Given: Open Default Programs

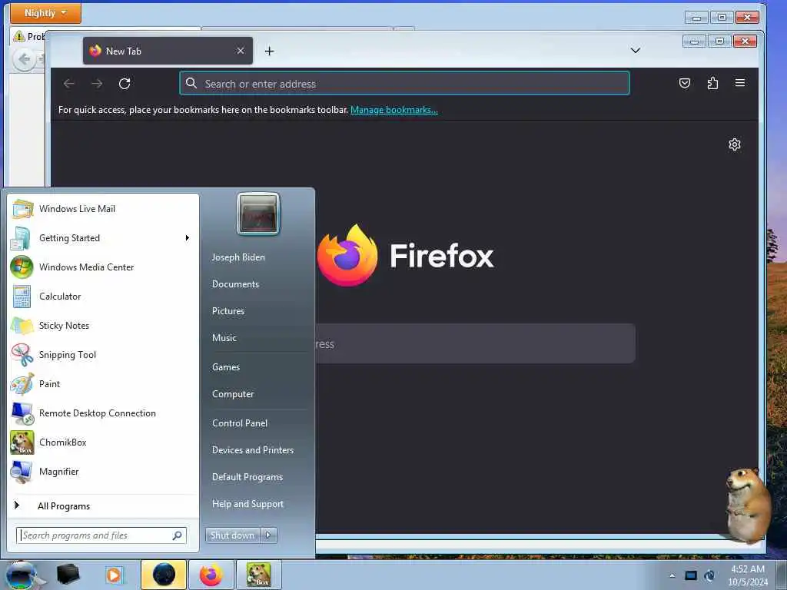Looking at the screenshot, I should point(247,477).
